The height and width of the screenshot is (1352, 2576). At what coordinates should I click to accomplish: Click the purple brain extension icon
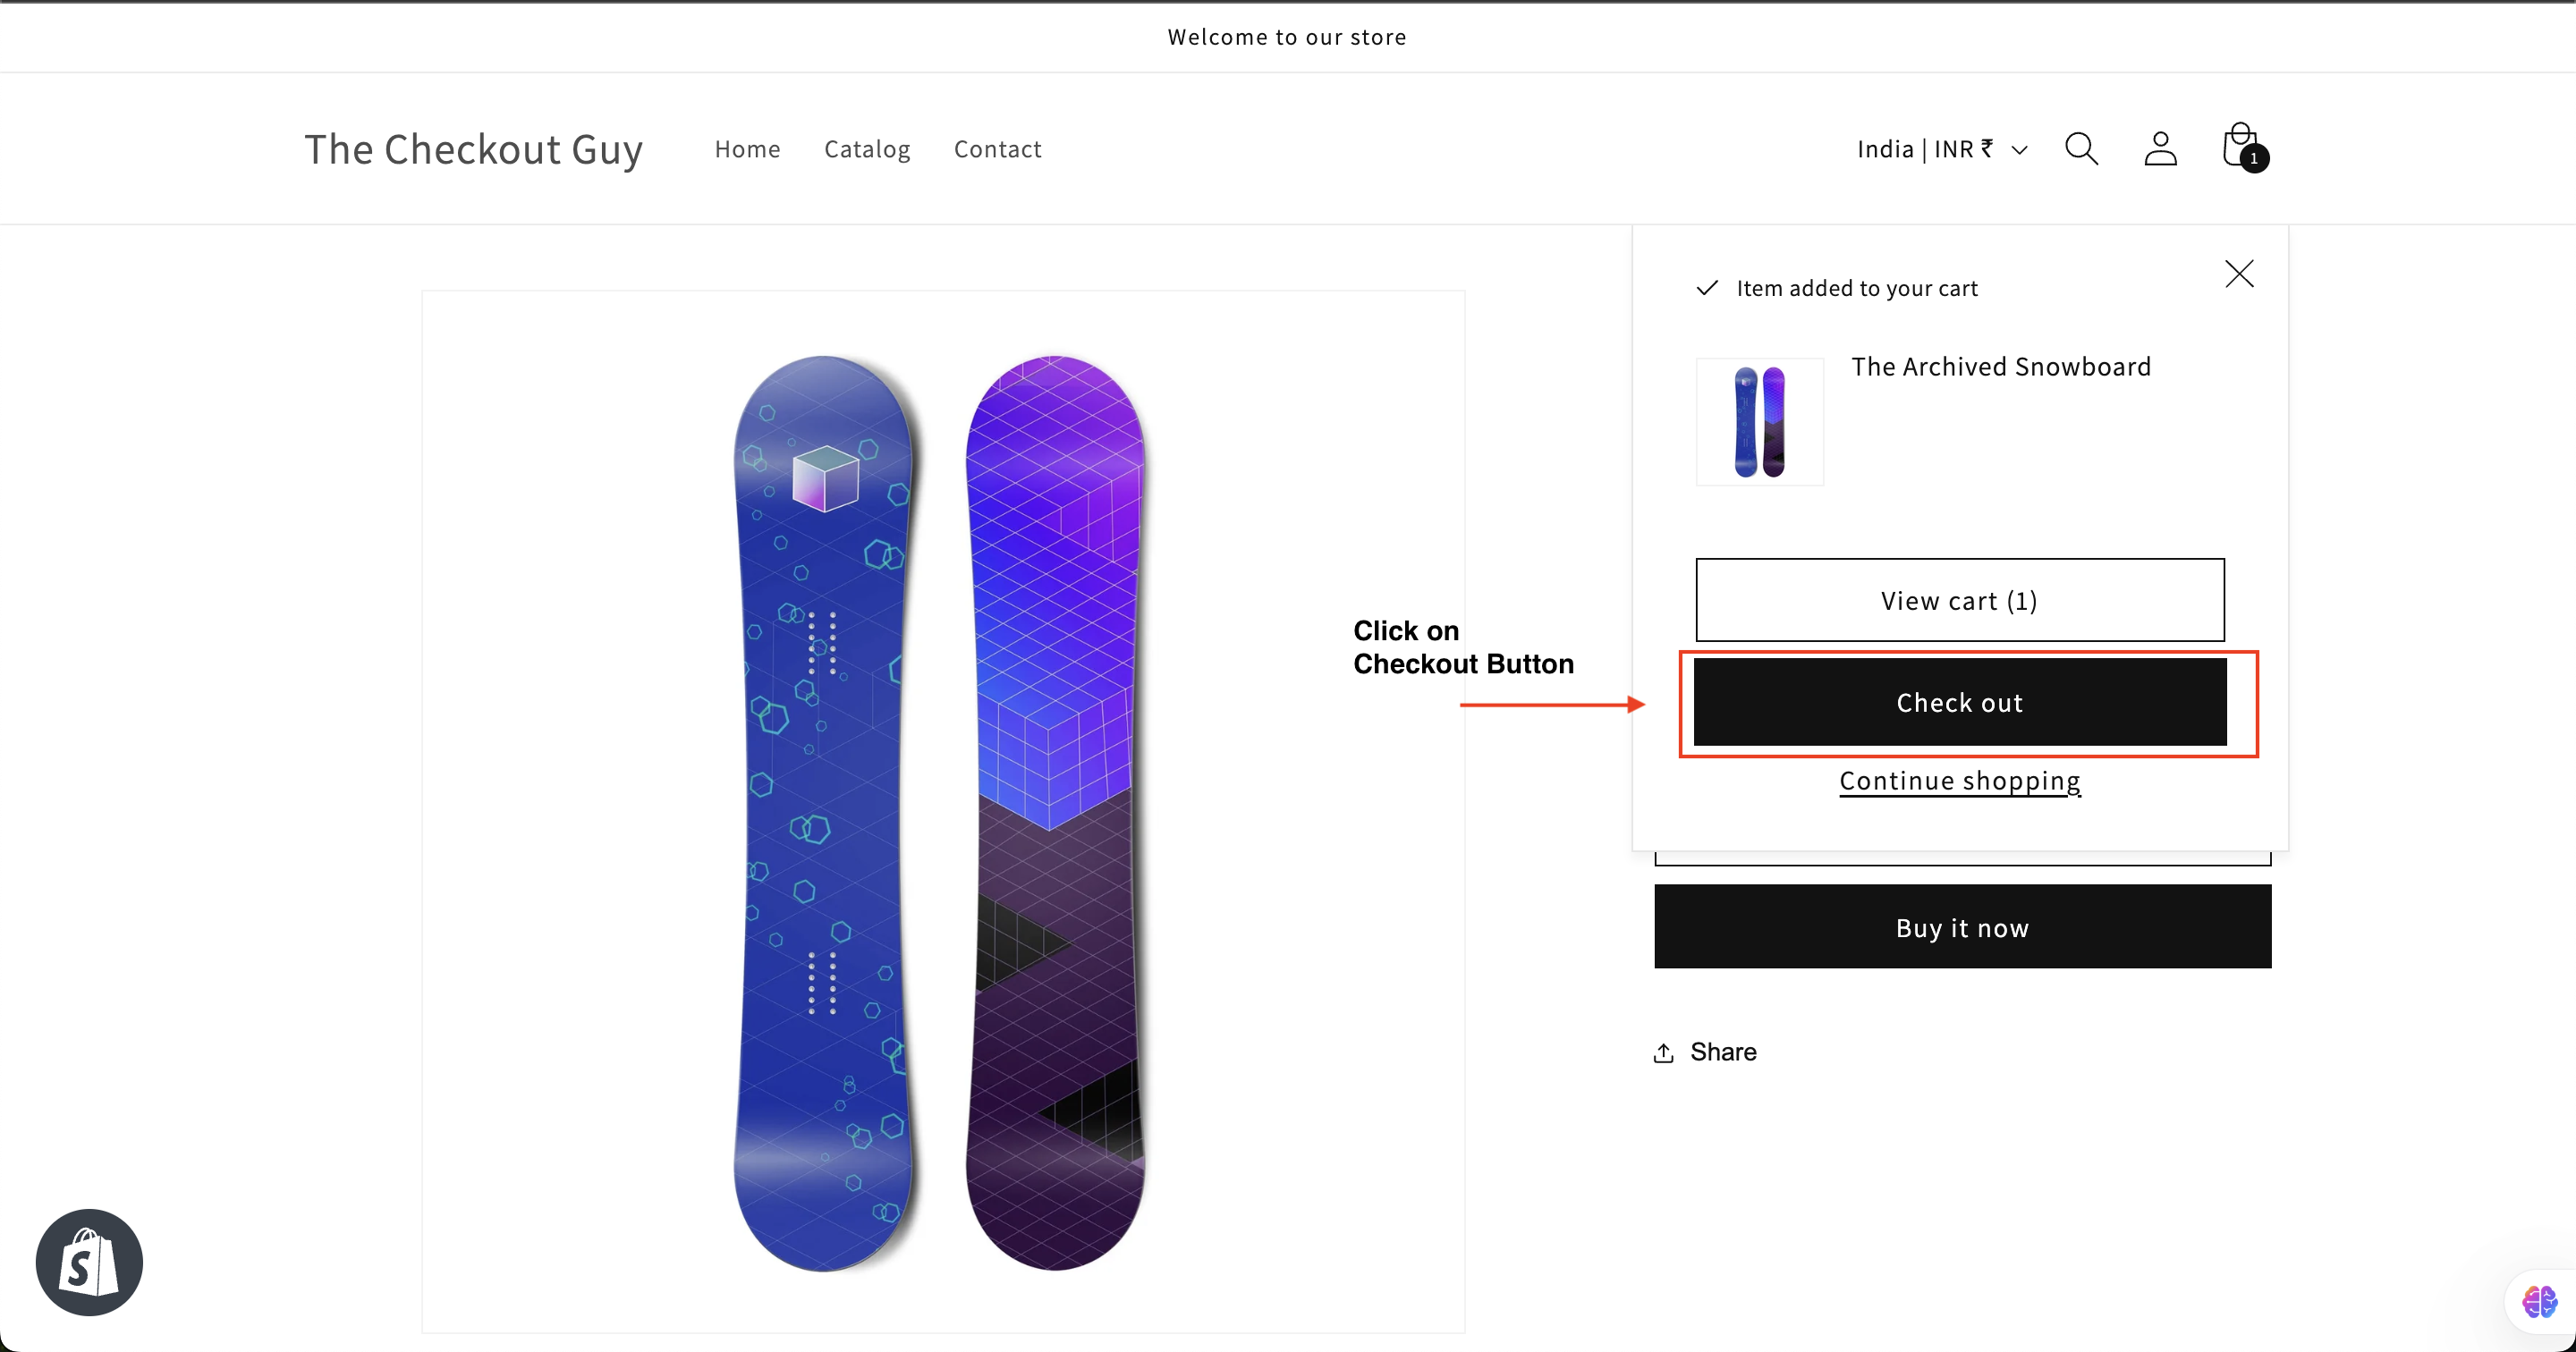click(2539, 1302)
